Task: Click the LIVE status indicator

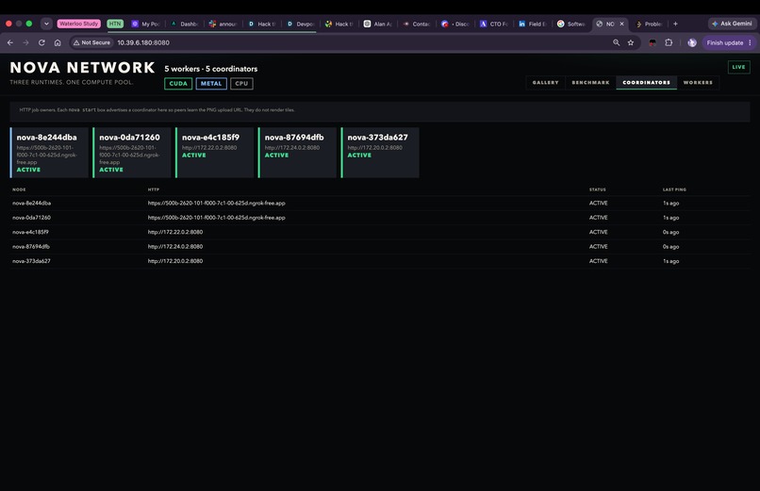Action: pyautogui.click(x=738, y=67)
